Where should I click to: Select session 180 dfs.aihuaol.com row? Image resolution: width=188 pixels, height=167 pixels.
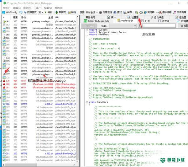(x=39, y=84)
